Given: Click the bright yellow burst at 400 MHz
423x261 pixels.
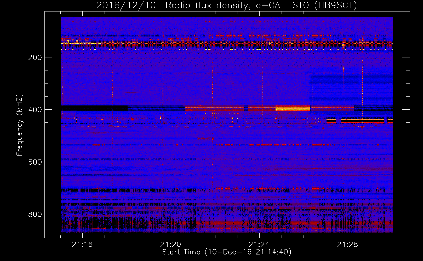Looking at the screenshot, I should pyautogui.click(x=293, y=108).
